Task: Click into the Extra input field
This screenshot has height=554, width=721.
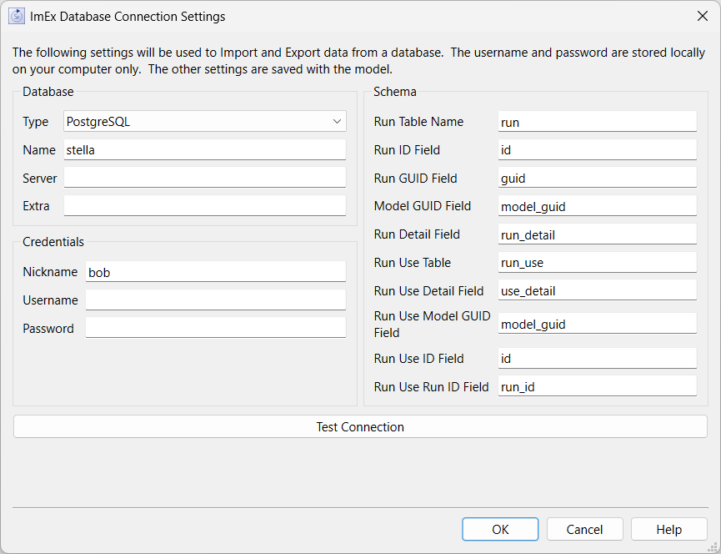Action: click(x=204, y=206)
